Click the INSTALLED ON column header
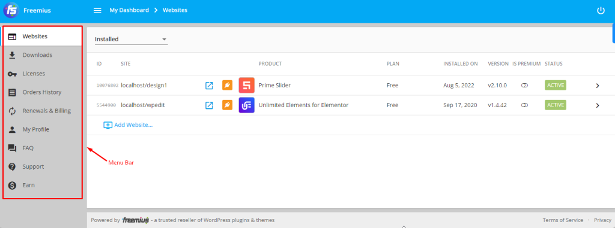Viewport: 615px width, 228px height. pos(461,64)
